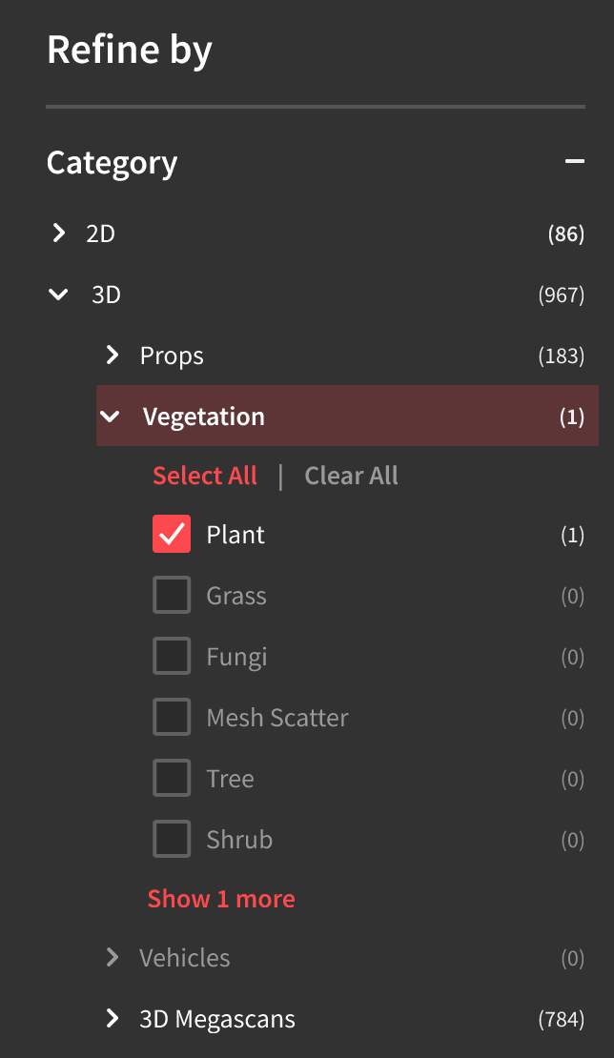Viewport: 614px width, 1058px height.
Task: Toggle the Shrub checkbox
Action: [x=172, y=840]
